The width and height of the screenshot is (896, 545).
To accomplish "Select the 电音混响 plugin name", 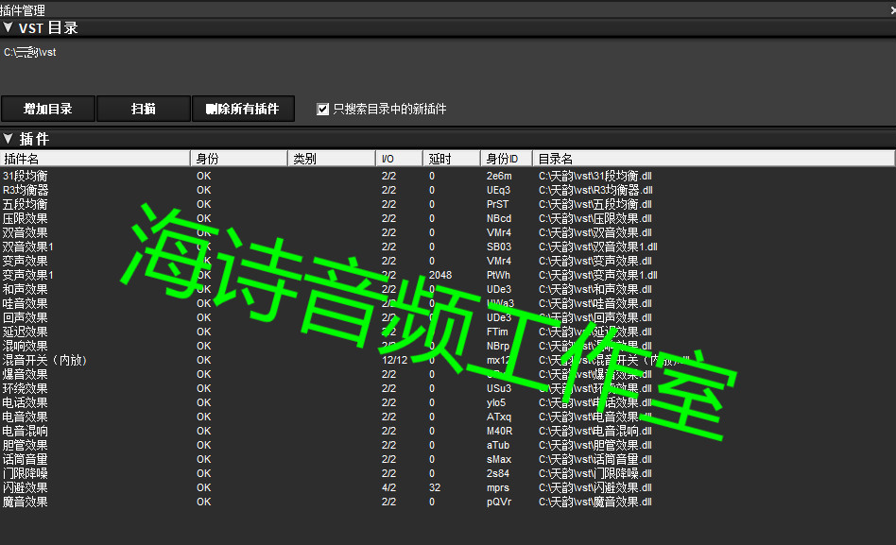I will (x=26, y=431).
